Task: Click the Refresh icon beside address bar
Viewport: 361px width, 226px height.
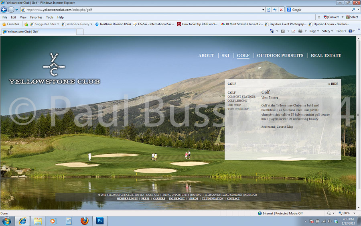Action: point(275,10)
